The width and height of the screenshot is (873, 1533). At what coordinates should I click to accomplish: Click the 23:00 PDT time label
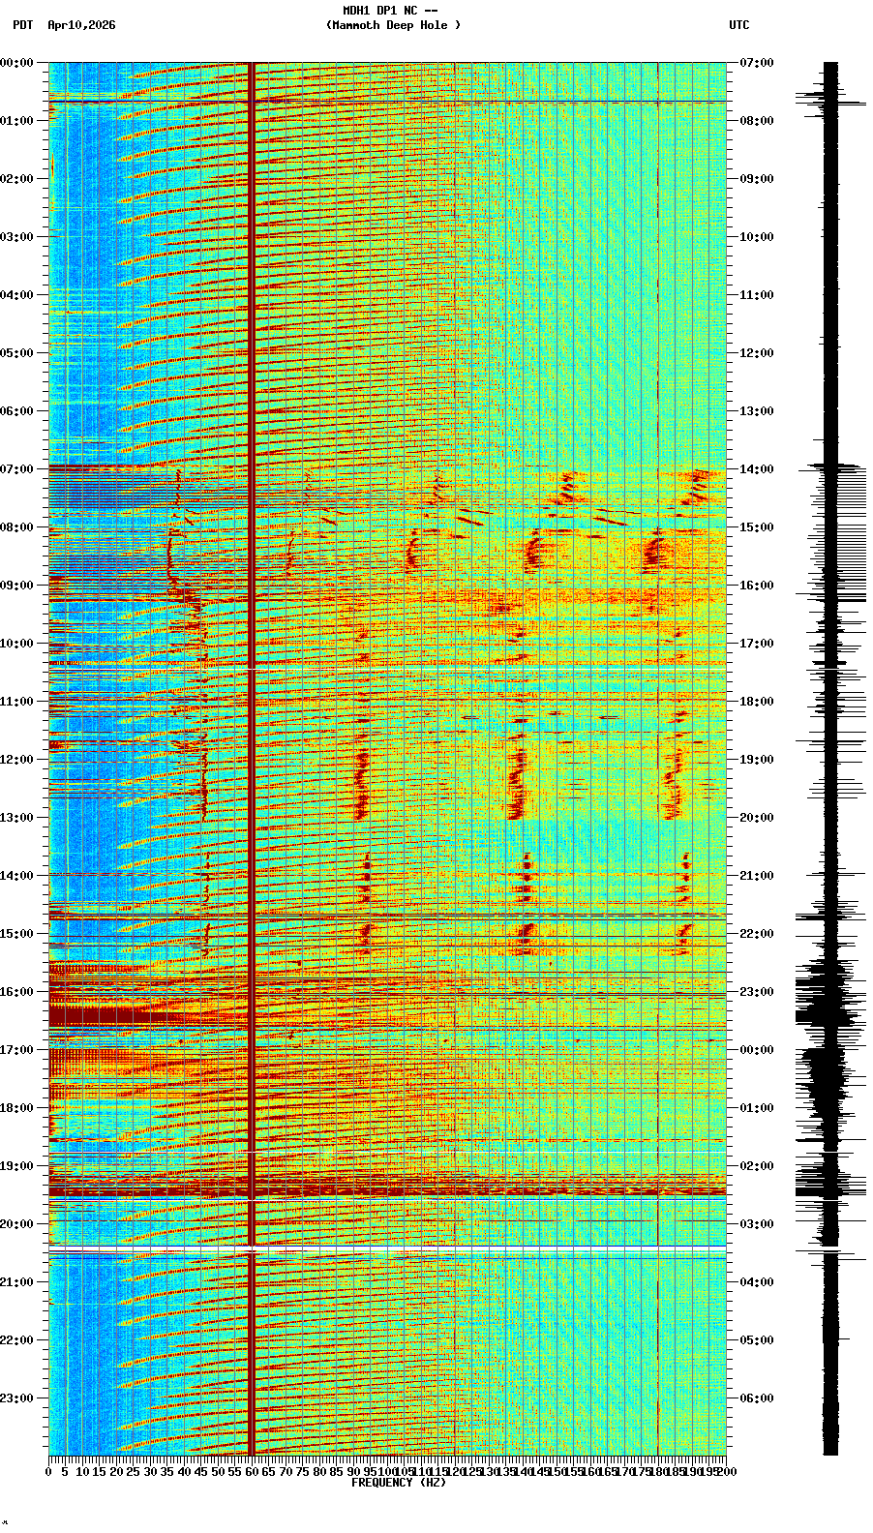(17, 1398)
